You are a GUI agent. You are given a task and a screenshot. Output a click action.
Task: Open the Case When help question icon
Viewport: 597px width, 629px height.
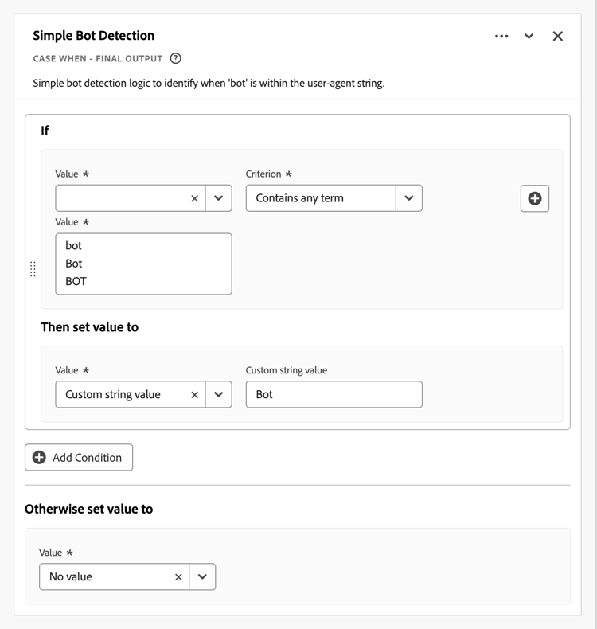(x=176, y=59)
